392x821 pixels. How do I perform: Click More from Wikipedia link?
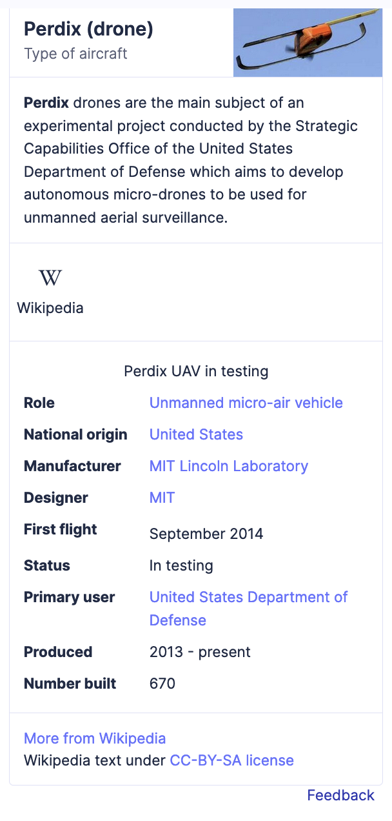click(95, 738)
